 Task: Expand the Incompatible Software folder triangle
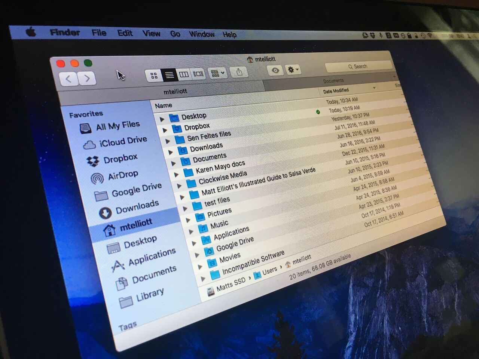[203, 279]
